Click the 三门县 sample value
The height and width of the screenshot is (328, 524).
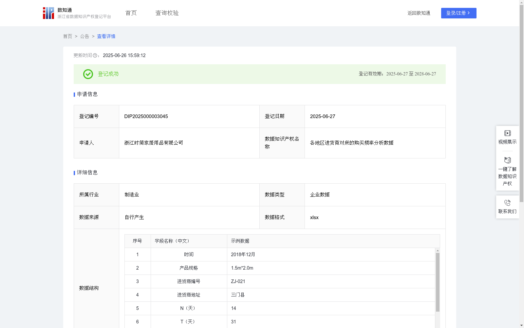pos(238,295)
